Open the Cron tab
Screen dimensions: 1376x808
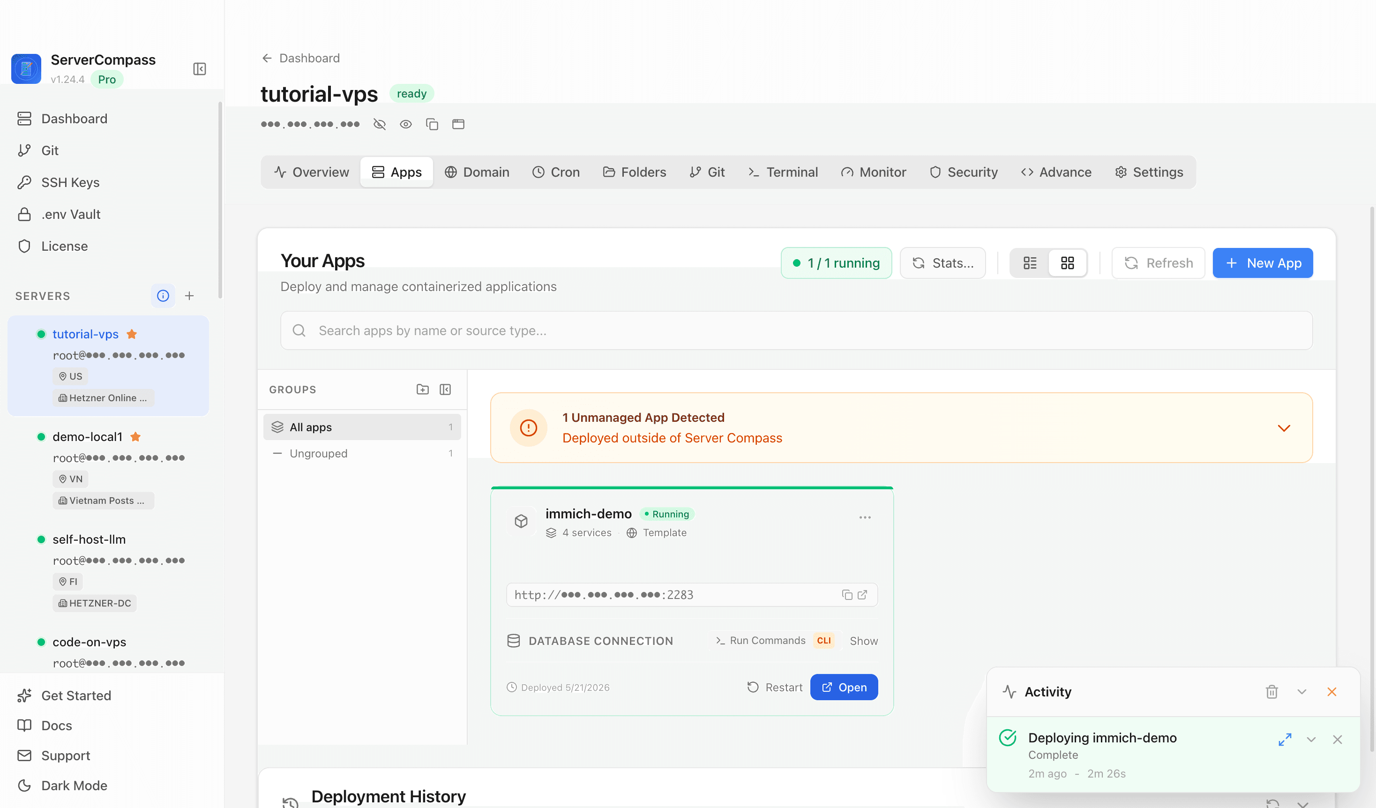tap(556, 172)
